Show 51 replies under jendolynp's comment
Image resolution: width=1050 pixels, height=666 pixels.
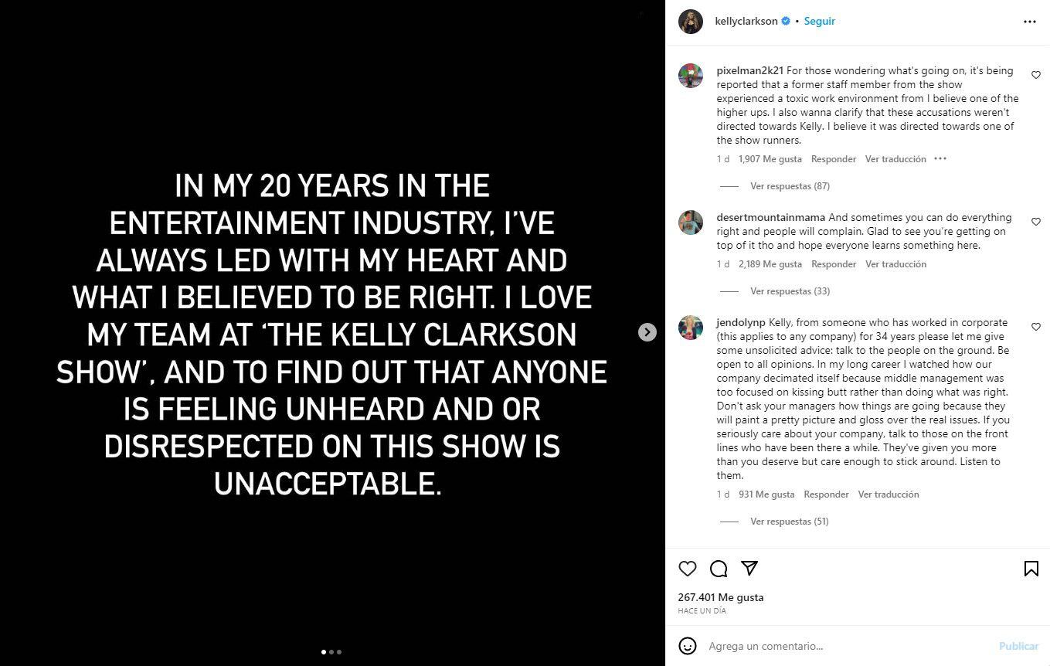click(789, 522)
